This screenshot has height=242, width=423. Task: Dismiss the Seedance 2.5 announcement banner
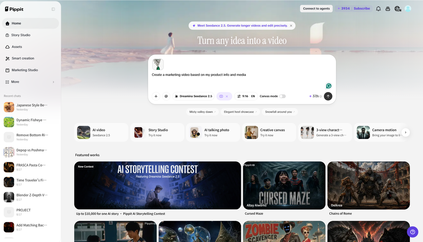tap(291, 26)
